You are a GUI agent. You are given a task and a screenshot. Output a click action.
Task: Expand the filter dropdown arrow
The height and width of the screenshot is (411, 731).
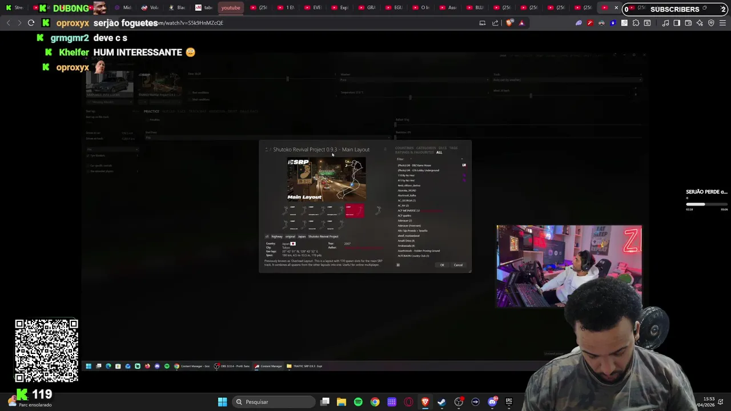(462, 159)
